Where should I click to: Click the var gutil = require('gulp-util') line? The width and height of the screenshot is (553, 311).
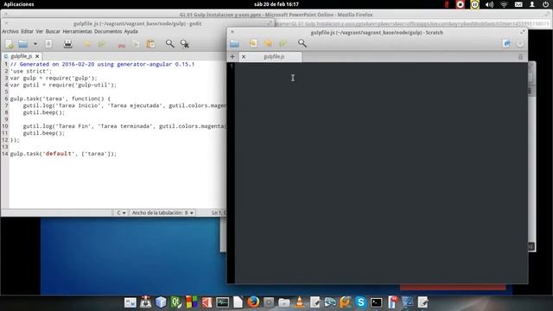[x=63, y=85]
